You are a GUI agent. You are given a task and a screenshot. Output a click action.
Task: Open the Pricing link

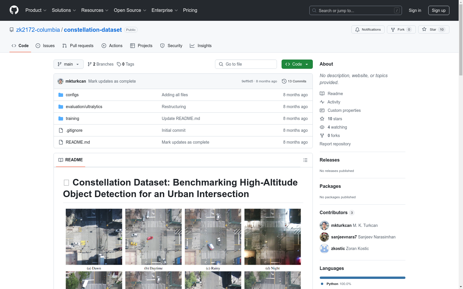(190, 10)
